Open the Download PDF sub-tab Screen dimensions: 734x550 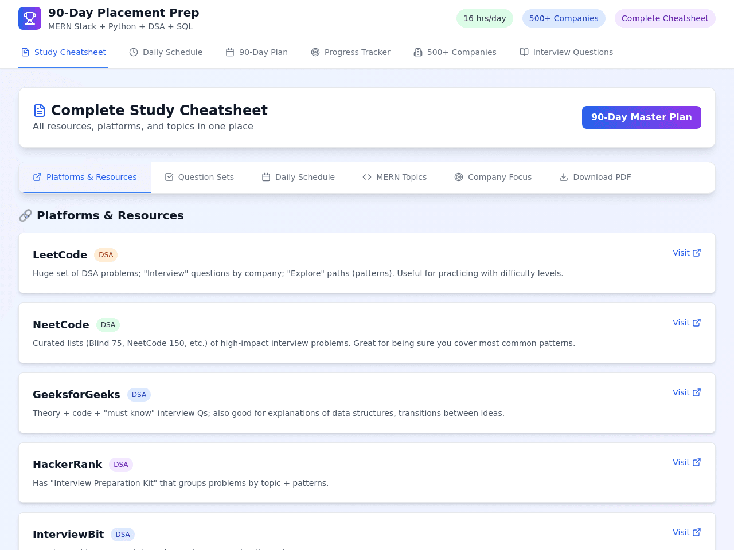595,177
